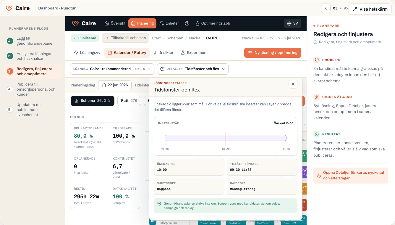Go to previous tour step arrow
The height and width of the screenshot is (225, 395).
(326, 8)
